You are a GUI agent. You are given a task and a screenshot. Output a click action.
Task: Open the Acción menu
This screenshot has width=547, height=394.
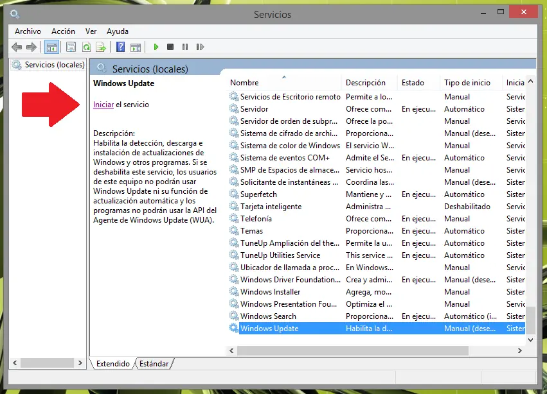(63, 31)
